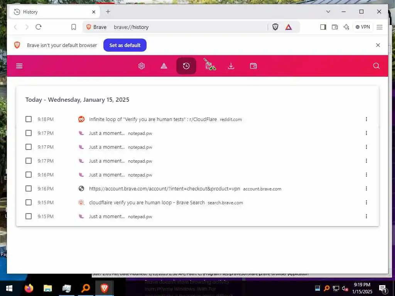Click the Brave icon in the taskbar
This screenshot has height=296, width=395.
click(x=104, y=288)
